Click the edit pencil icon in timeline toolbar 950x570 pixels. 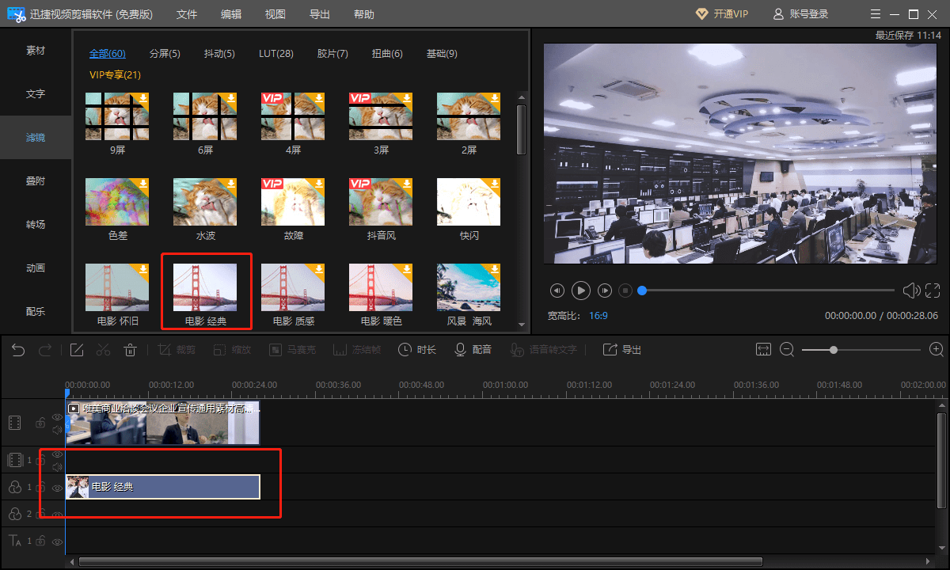[77, 350]
